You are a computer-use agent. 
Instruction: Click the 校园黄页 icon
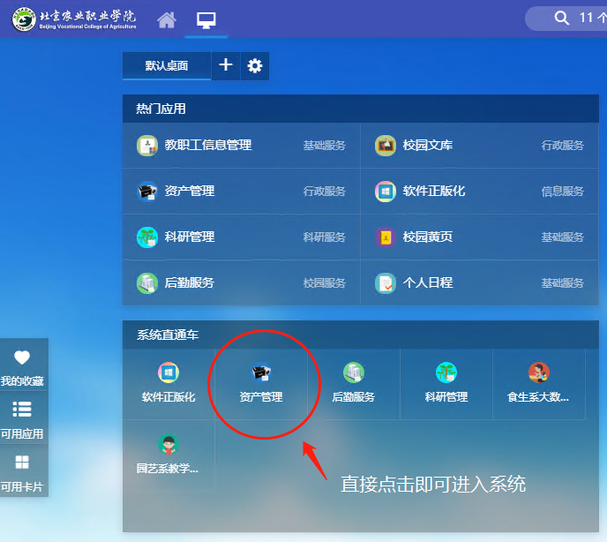(x=386, y=237)
